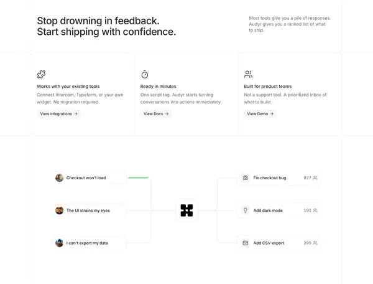Click arrow icon in View integrations button

tap(76, 114)
